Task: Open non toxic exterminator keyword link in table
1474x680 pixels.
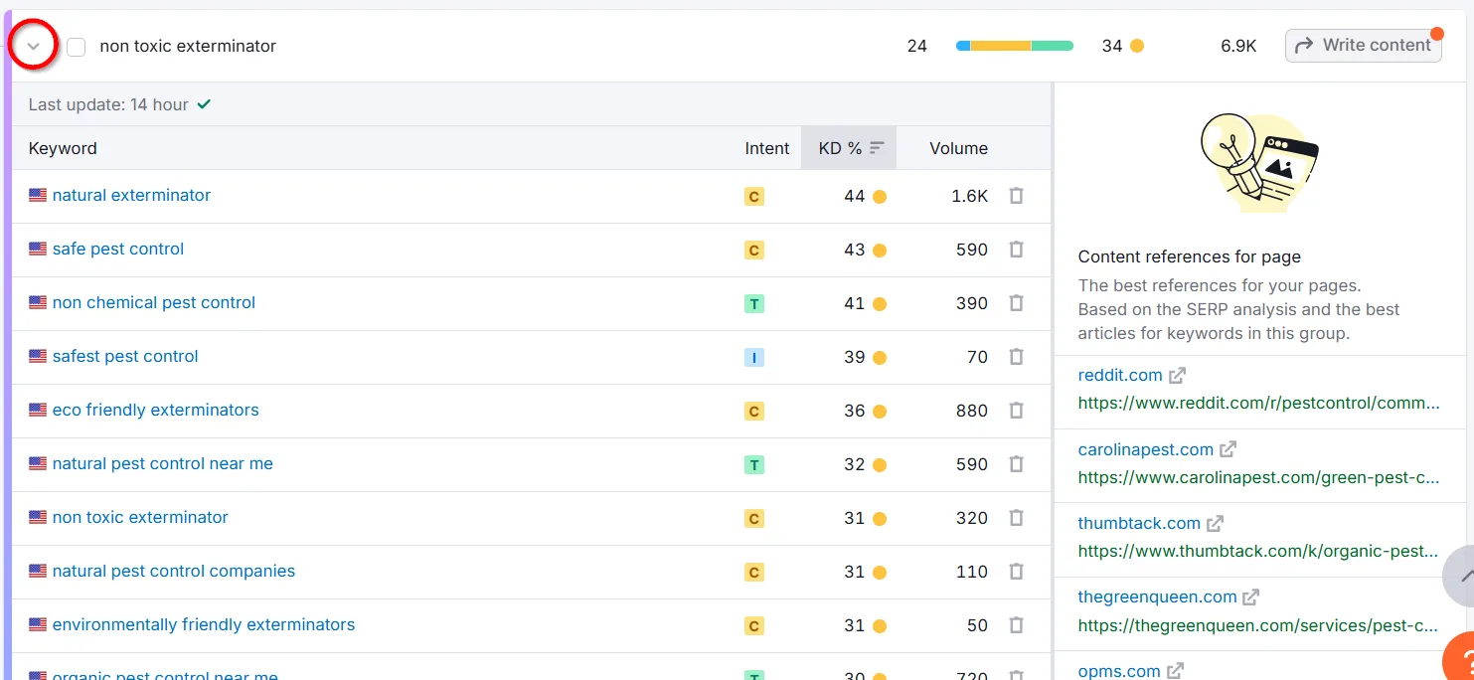Action: click(140, 517)
